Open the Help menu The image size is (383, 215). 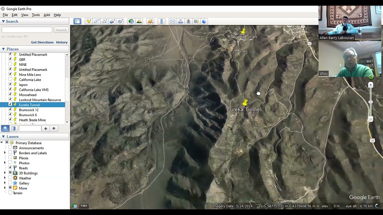pyautogui.click(x=57, y=15)
